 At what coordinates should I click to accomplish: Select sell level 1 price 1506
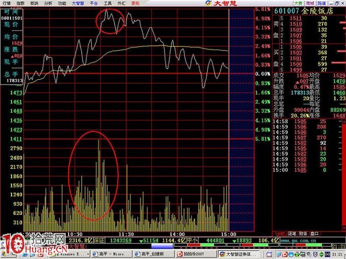(296, 41)
